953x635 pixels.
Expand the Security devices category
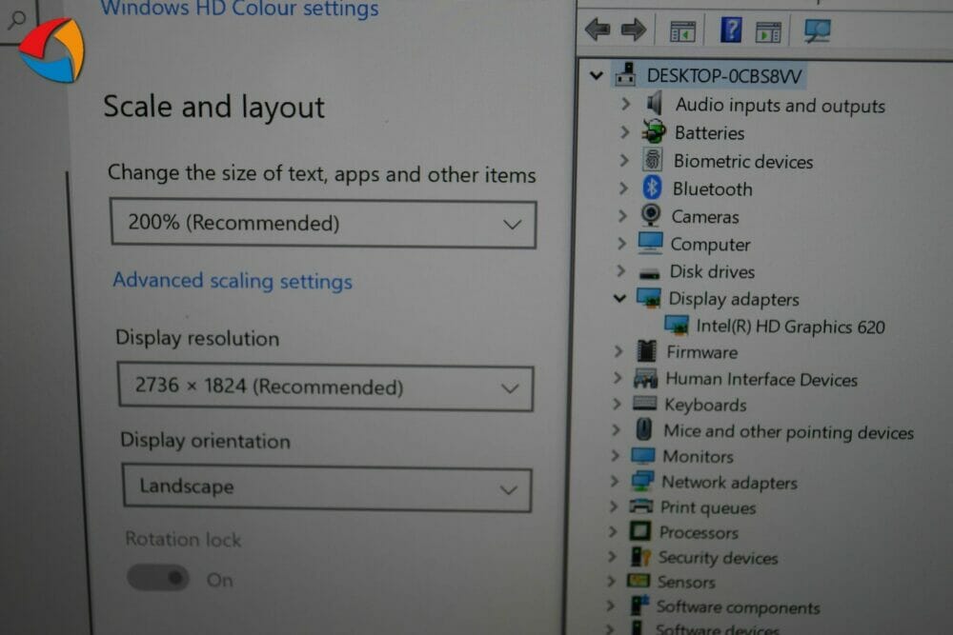(x=612, y=556)
